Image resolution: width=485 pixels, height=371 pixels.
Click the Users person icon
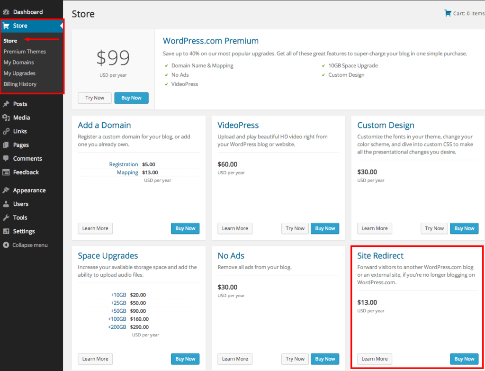point(6,204)
